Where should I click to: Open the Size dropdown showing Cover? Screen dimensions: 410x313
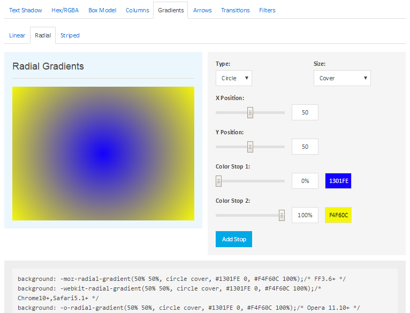pos(342,78)
